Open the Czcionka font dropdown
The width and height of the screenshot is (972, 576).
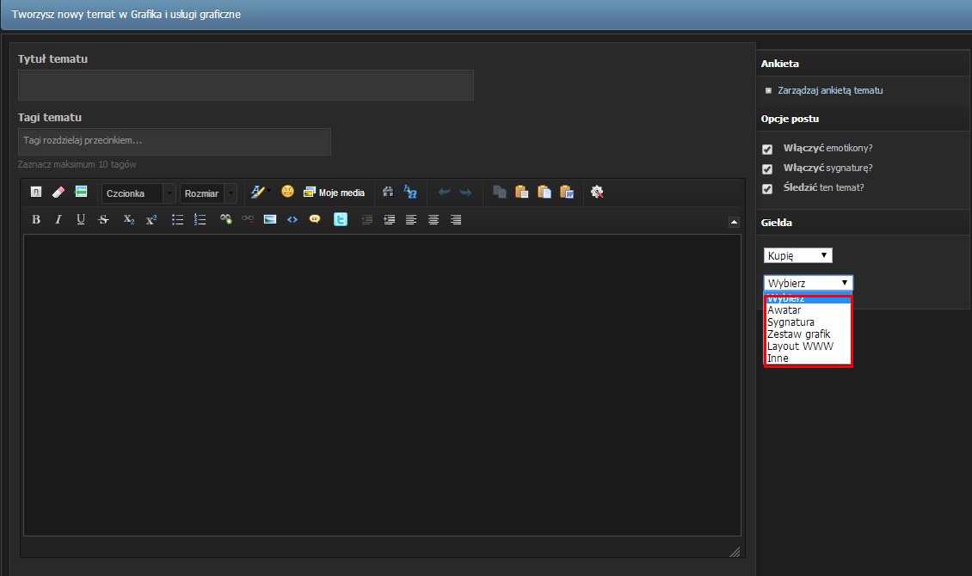pyautogui.click(x=138, y=193)
